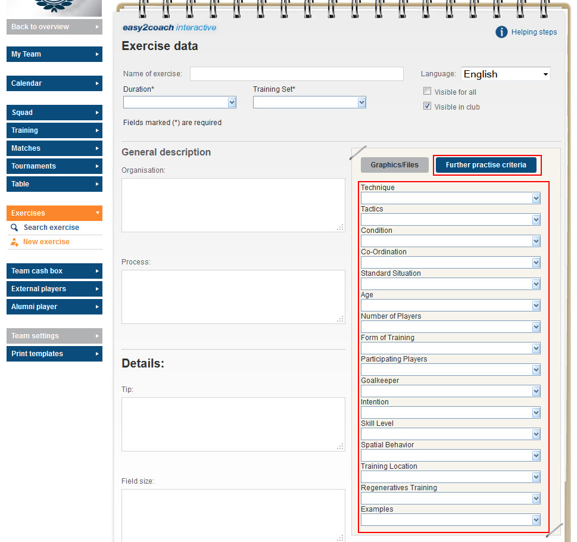The image size is (577, 542).
Task: Go Back to overview
Action: click(54, 27)
